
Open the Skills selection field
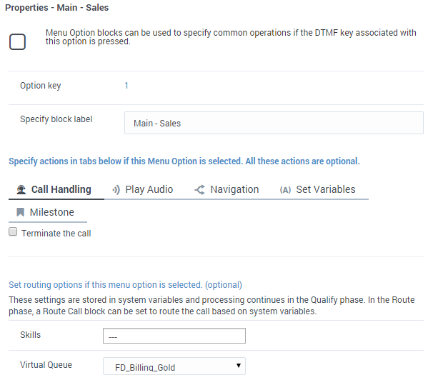[x=174, y=336]
